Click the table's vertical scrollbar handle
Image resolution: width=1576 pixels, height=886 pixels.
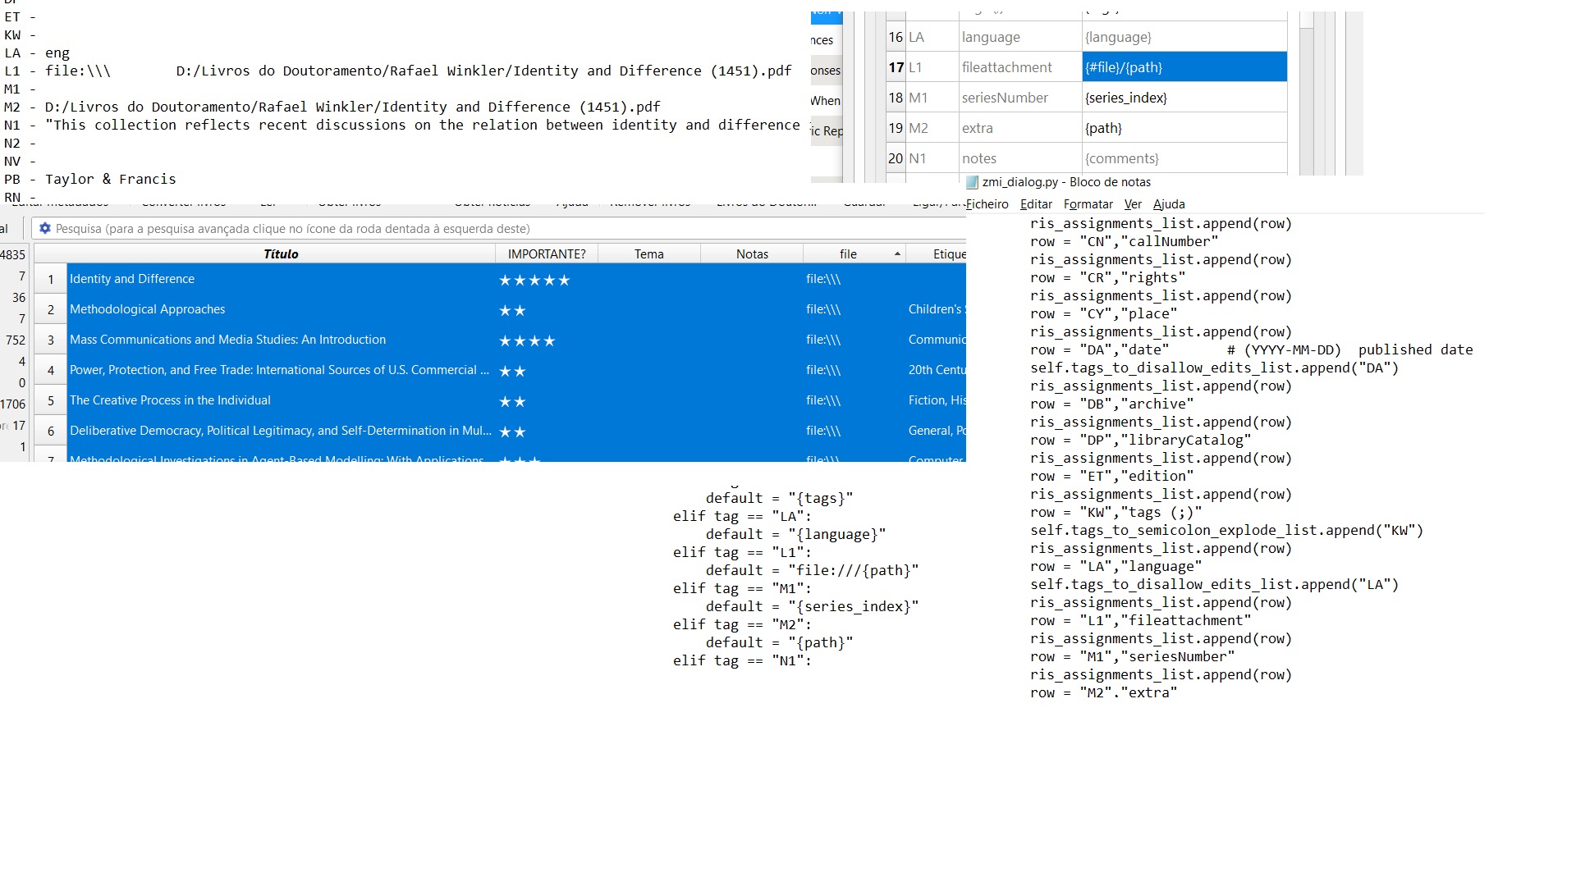(x=1307, y=21)
